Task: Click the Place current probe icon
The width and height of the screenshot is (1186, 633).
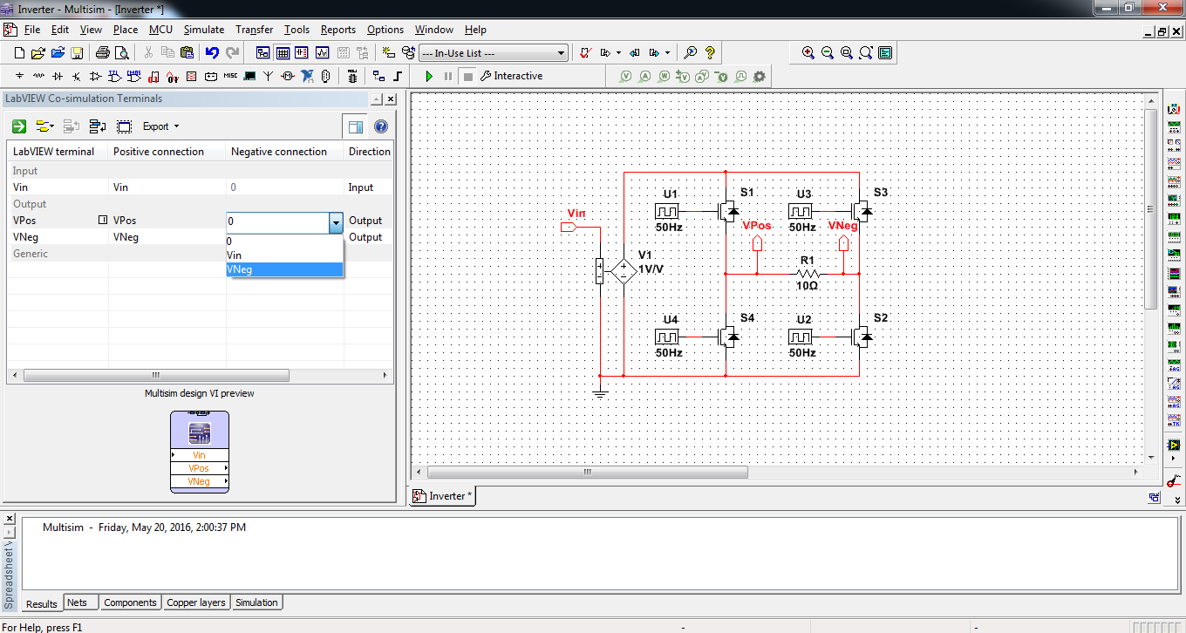Action: (x=645, y=77)
